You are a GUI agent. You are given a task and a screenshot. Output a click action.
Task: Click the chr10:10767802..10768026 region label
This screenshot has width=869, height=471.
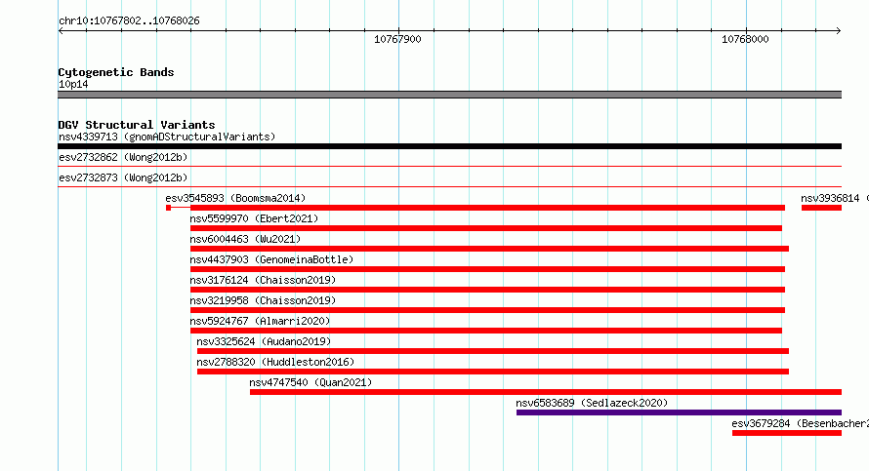(x=129, y=21)
